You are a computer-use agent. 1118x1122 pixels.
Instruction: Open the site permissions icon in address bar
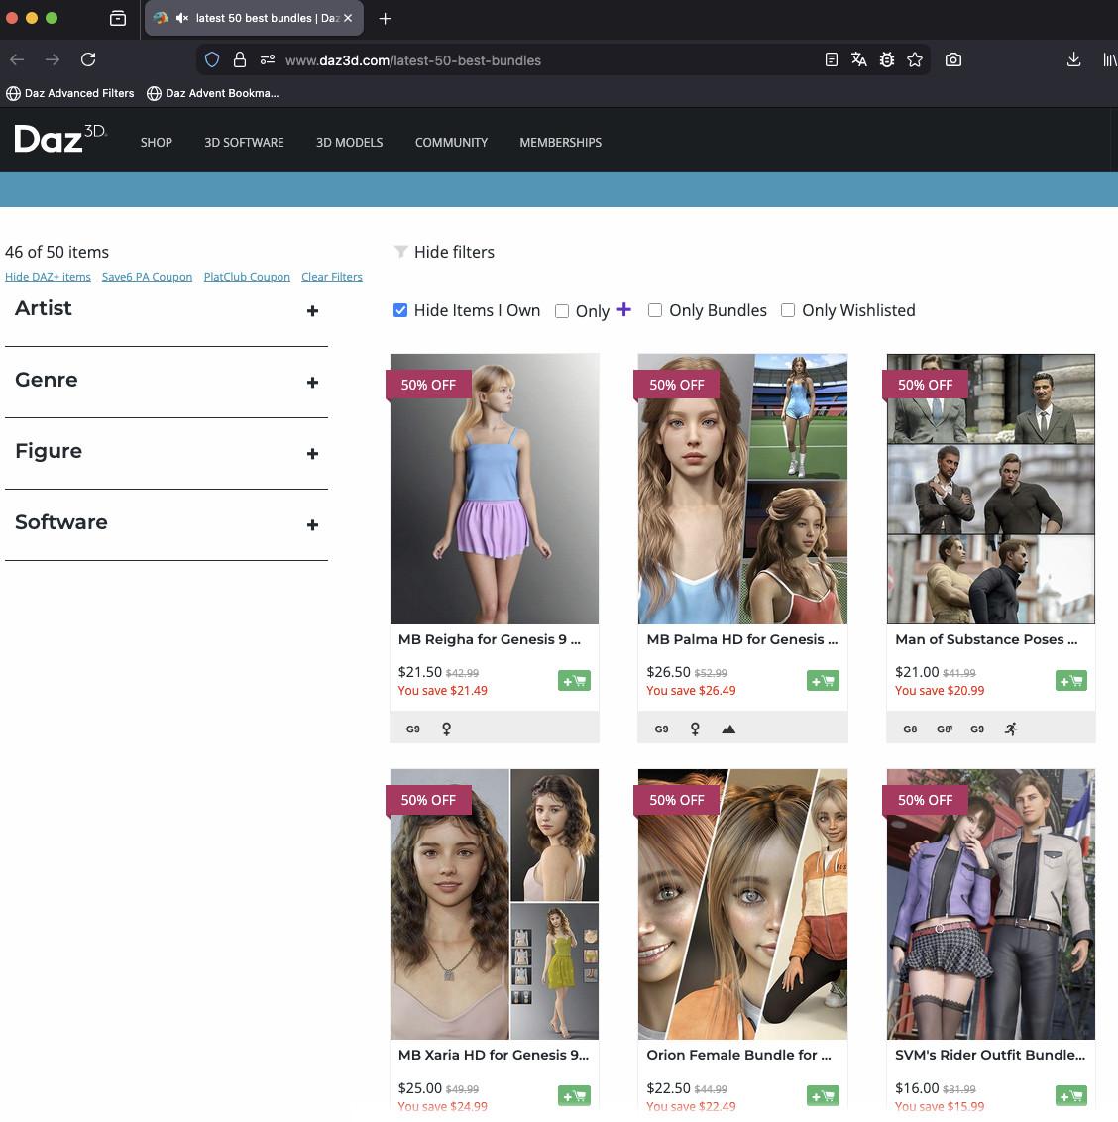coord(268,60)
